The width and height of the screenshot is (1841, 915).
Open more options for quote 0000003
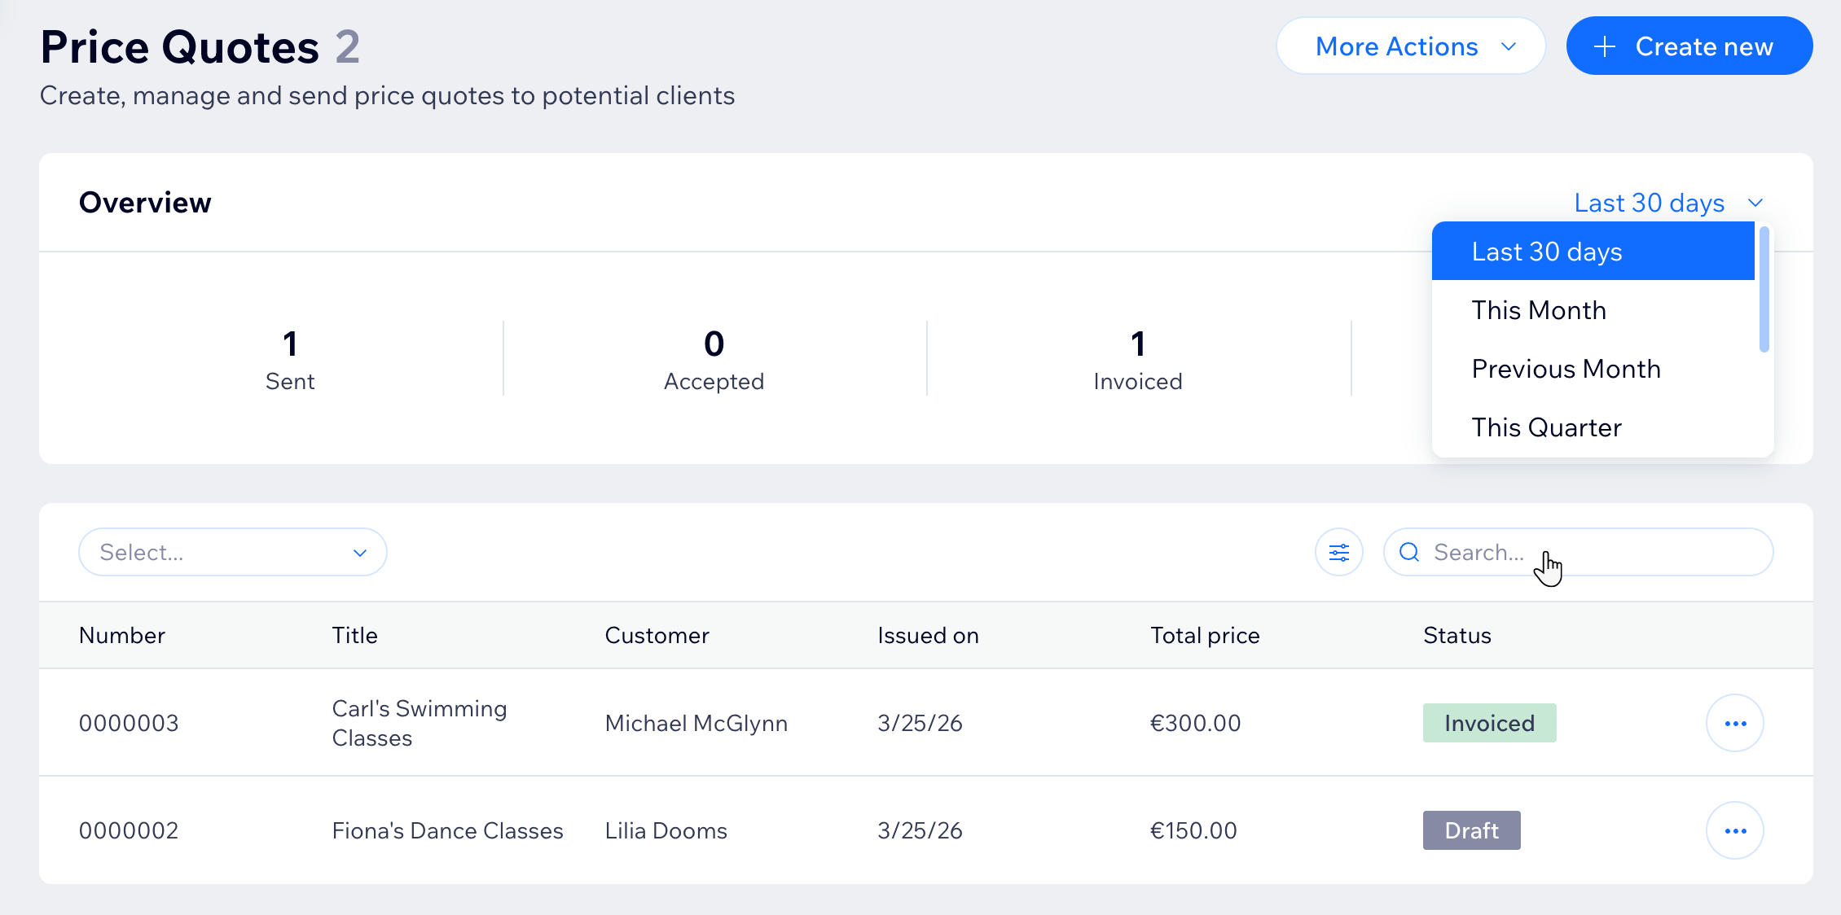tap(1734, 723)
